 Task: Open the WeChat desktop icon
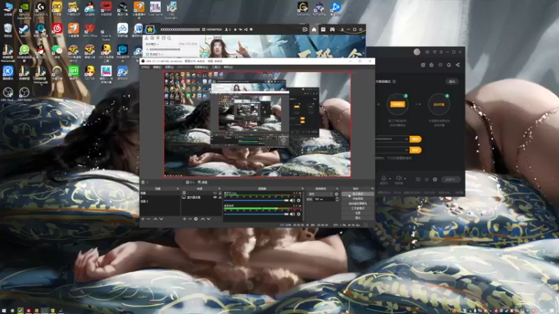(57, 51)
